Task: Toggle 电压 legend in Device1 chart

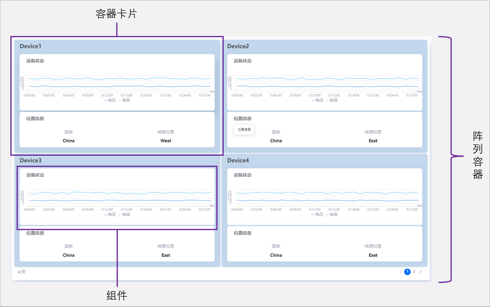Action: (x=110, y=100)
